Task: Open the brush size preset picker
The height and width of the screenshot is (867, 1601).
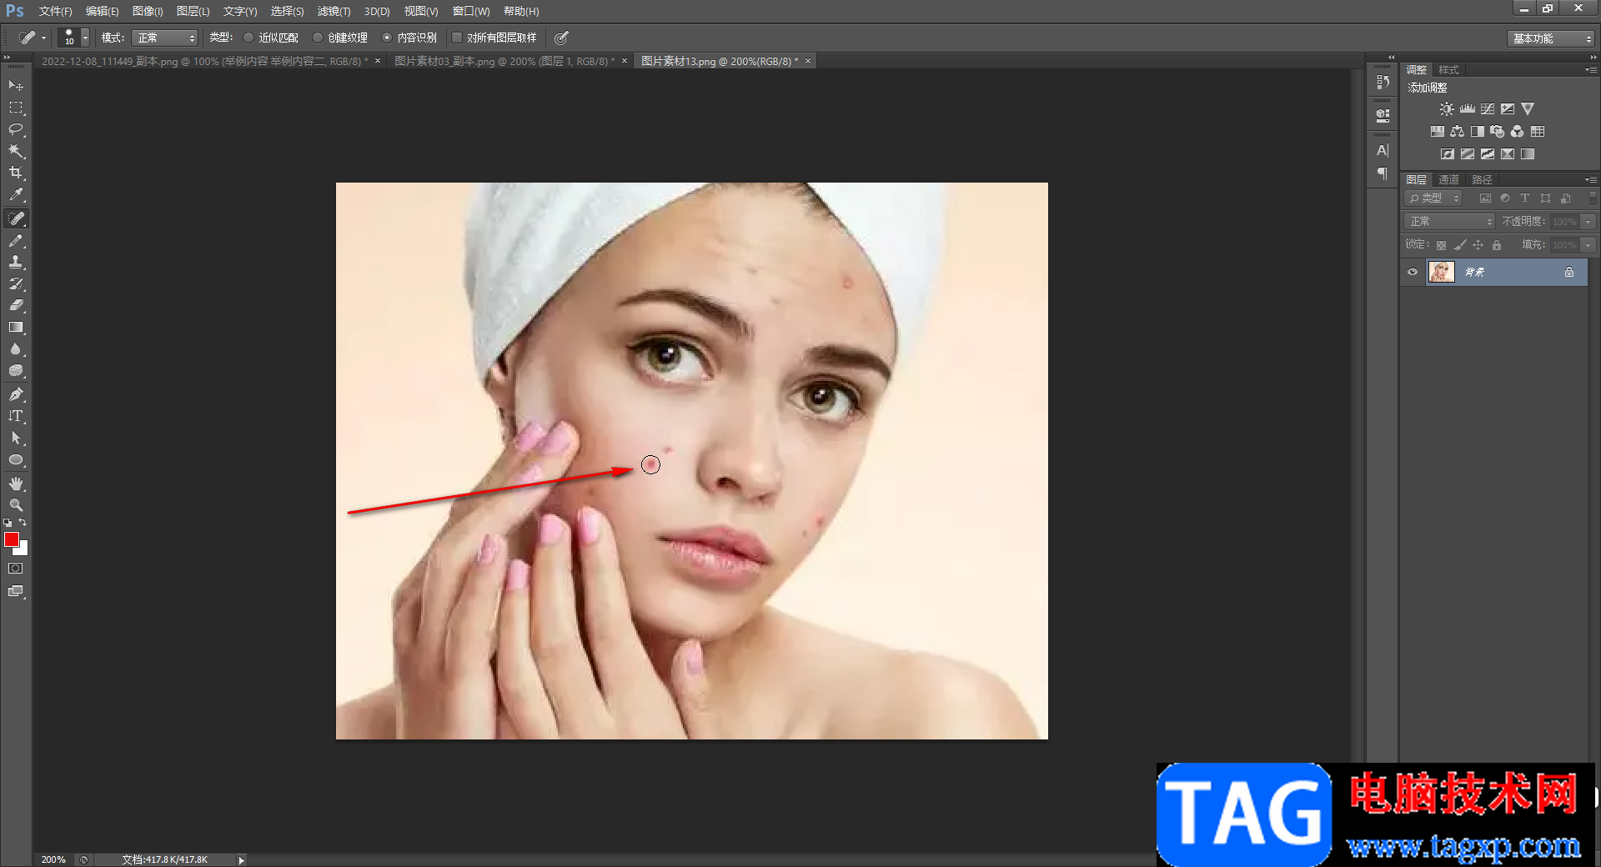Action: pos(84,38)
